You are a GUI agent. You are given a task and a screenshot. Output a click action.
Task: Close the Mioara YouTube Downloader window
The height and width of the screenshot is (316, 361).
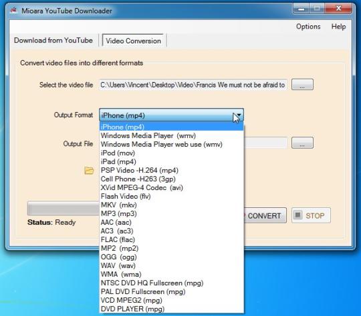point(338,9)
